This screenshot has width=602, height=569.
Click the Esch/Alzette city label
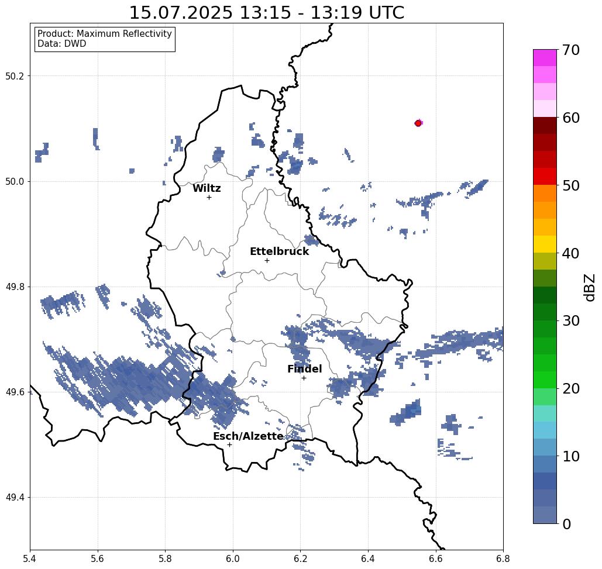tap(248, 436)
